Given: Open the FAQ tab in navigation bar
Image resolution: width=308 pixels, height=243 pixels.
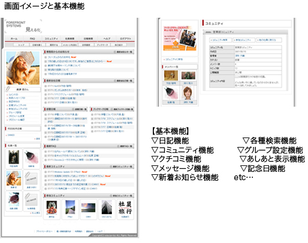Looking at the screenshot, I should pos(33,39).
